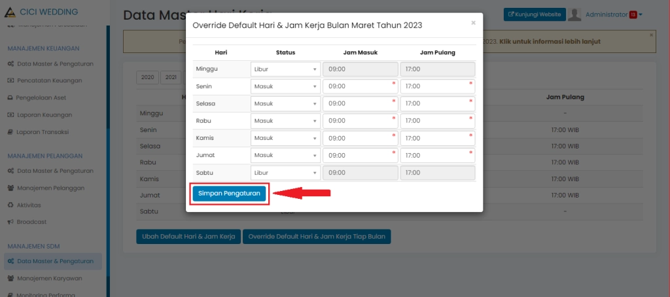Close the override modal with X

(473, 23)
